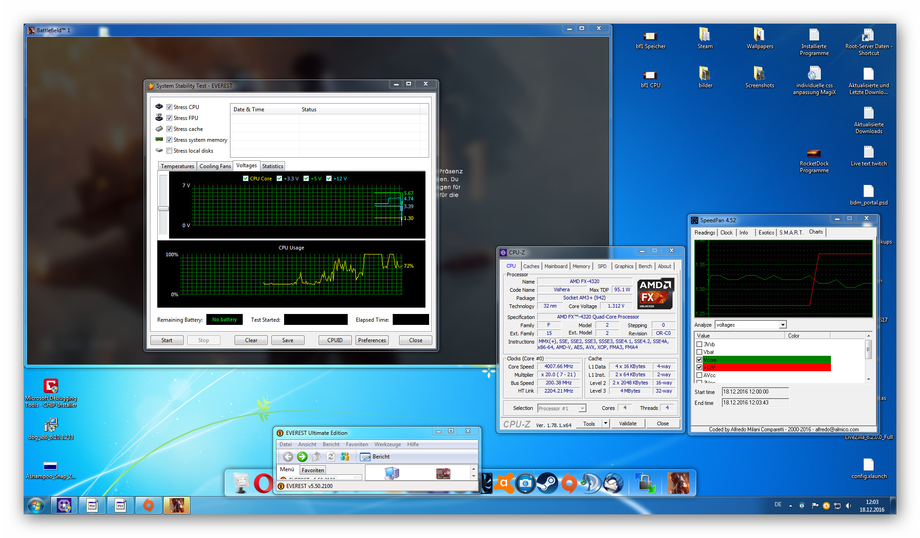Open the Analyze voltages dropdown
Screen dimensions: 920x538
pyautogui.click(x=782, y=325)
